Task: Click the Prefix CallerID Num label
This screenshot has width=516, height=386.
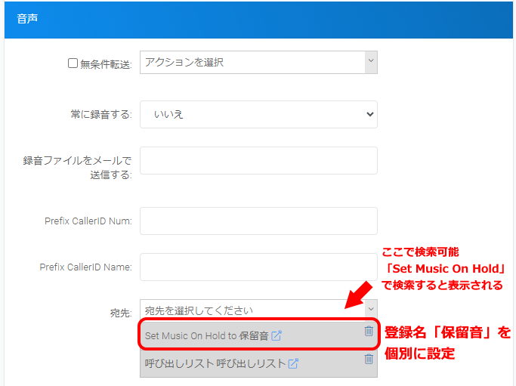Action: pyautogui.click(x=88, y=221)
